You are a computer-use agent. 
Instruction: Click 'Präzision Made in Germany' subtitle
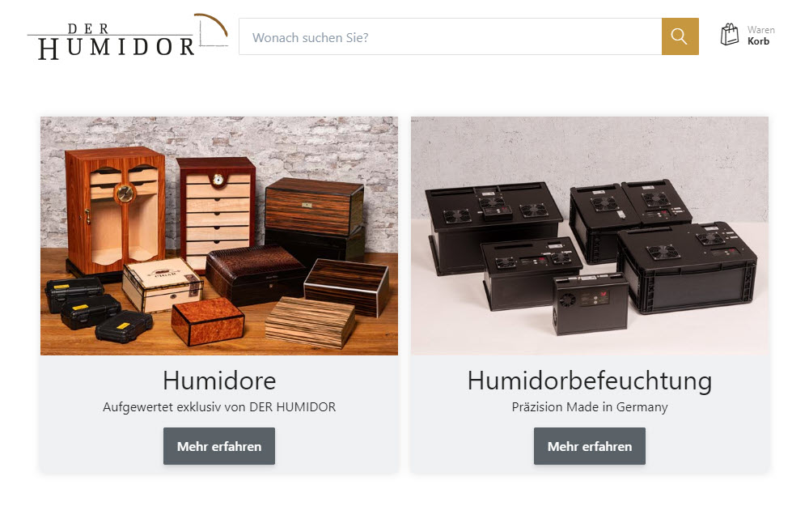pyautogui.click(x=590, y=407)
